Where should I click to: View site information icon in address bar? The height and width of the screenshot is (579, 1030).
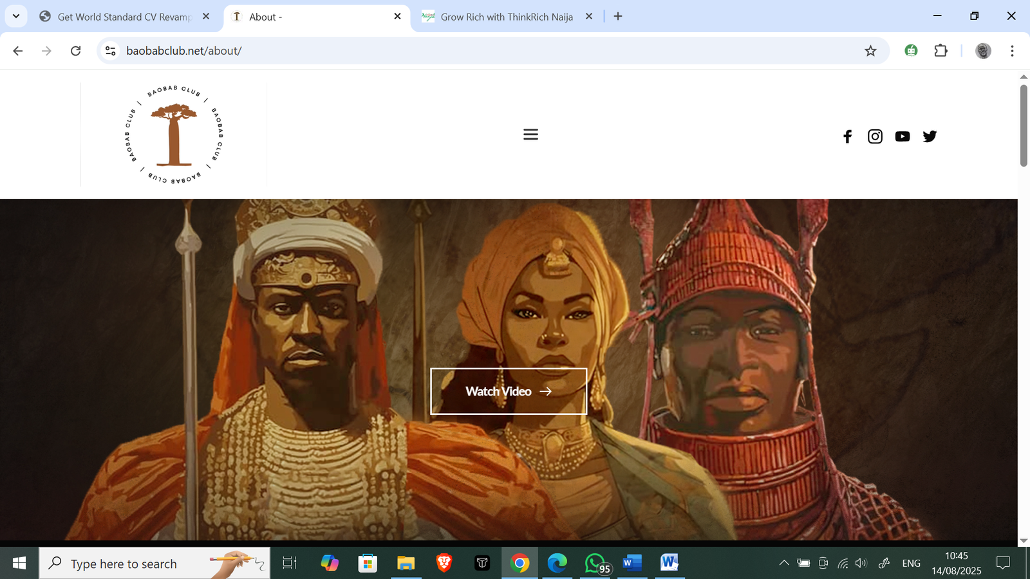click(111, 51)
